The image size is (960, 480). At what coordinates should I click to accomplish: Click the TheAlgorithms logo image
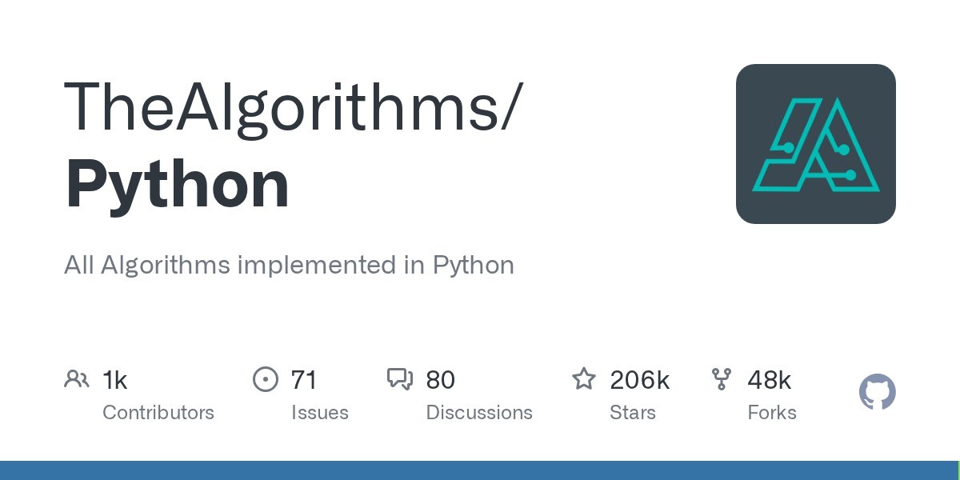point(816,144)
